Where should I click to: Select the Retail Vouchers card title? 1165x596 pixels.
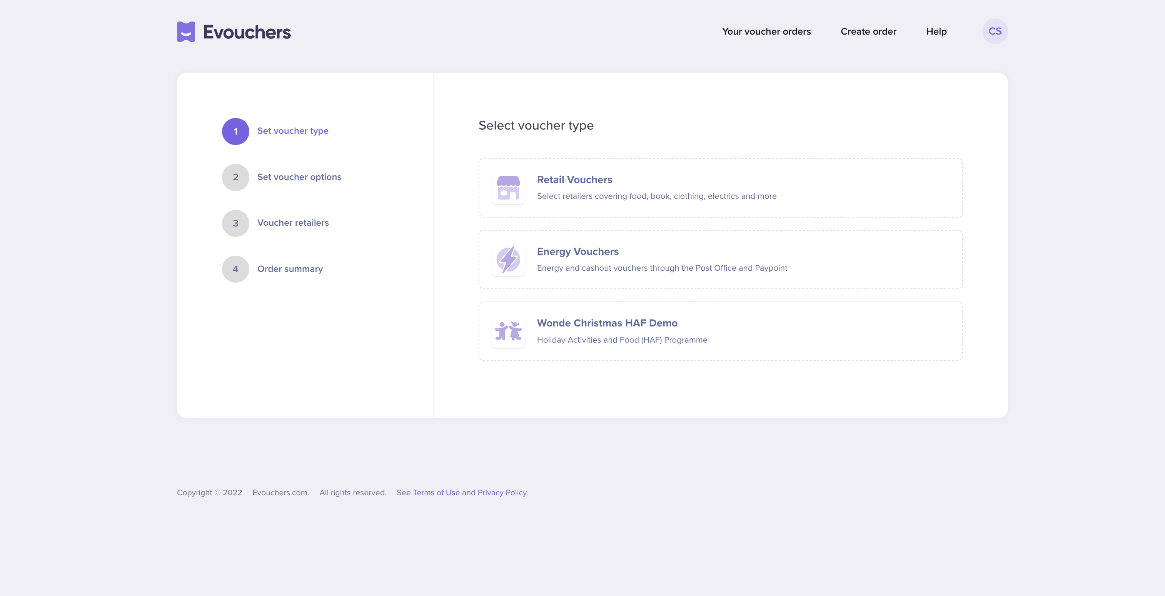pyautogui.click(x=574, y=180)
